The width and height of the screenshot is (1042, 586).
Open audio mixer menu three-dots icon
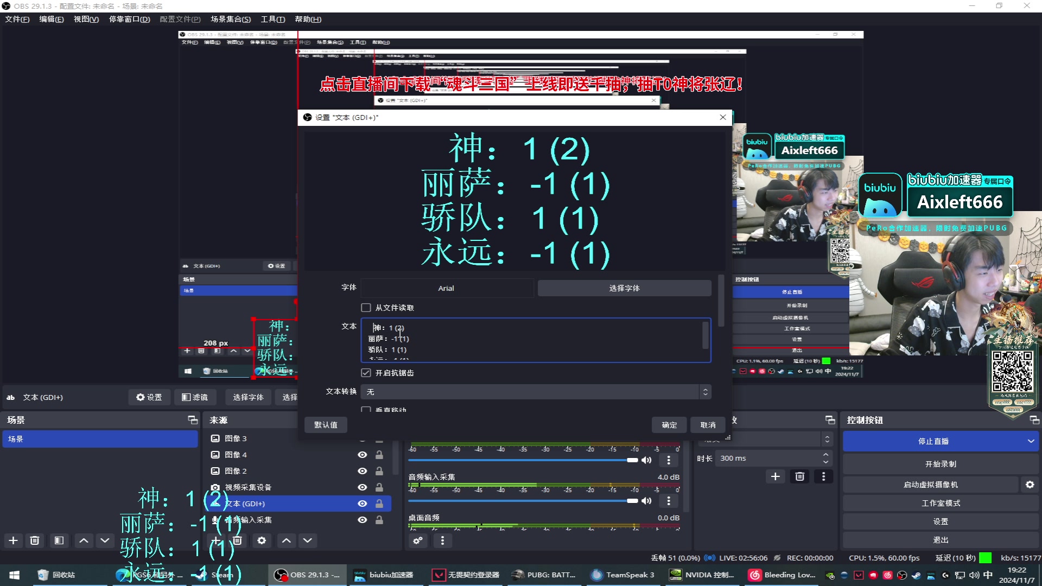[442, 540]
